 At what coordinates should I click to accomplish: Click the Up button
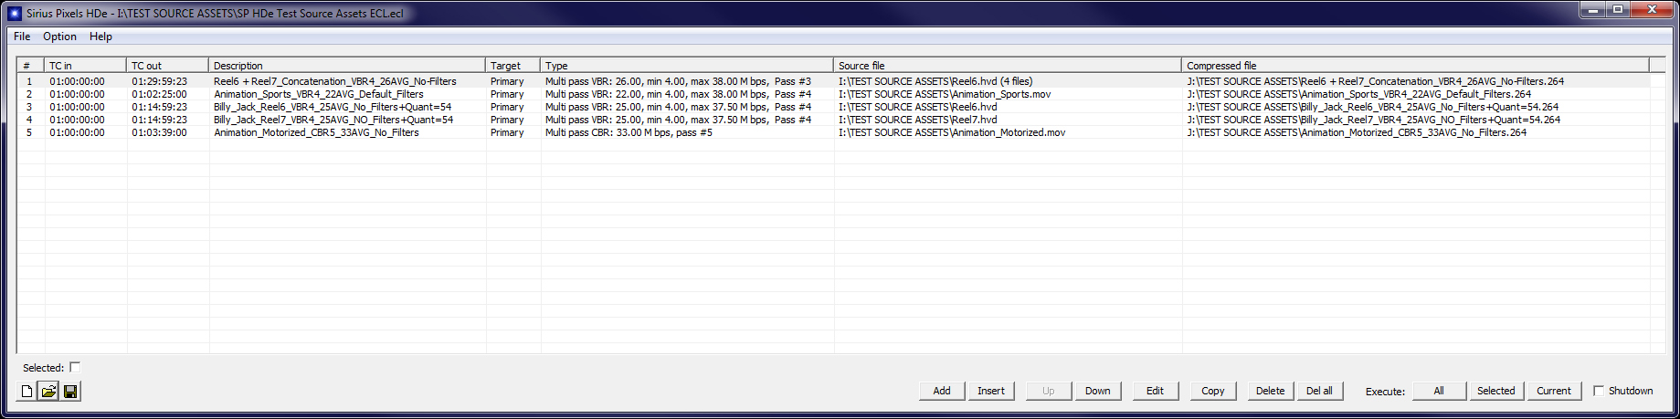click(x=1049, y=391)
